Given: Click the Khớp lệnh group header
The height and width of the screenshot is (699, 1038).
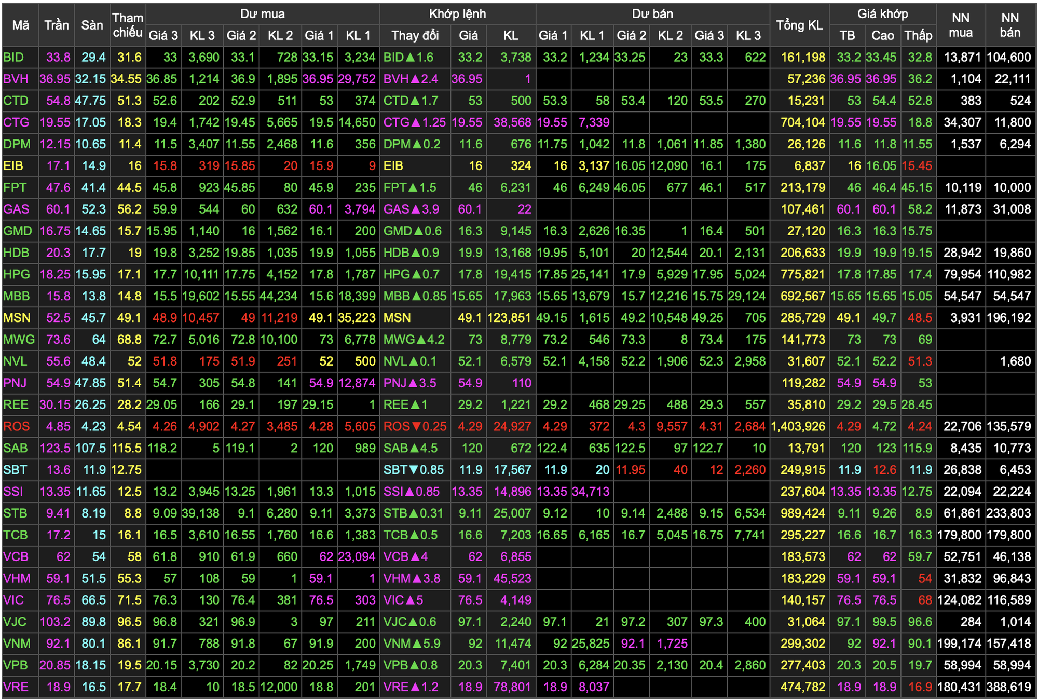Looking at the screenshot, I should pyautogui.click(x=457, y=14).
